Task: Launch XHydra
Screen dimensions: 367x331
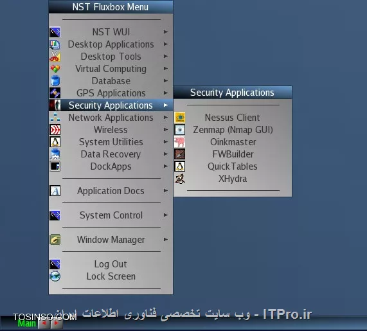Action: 233,179
